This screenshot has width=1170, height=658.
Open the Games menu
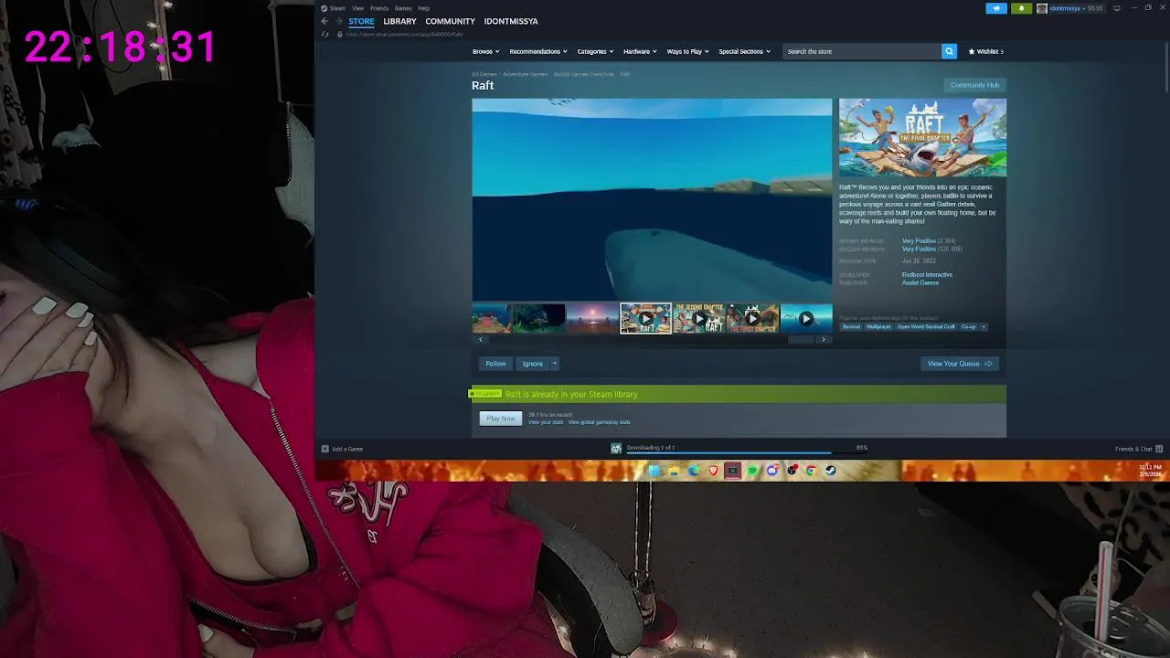click(x=403, y=8)
